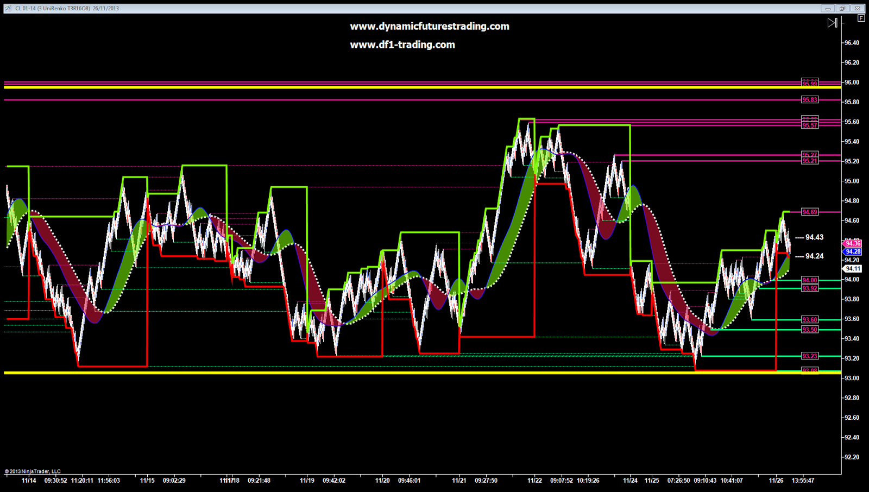Screen dimensions: 869x492
Task: Select the 93.50 price level label
Action: point(810,330)
